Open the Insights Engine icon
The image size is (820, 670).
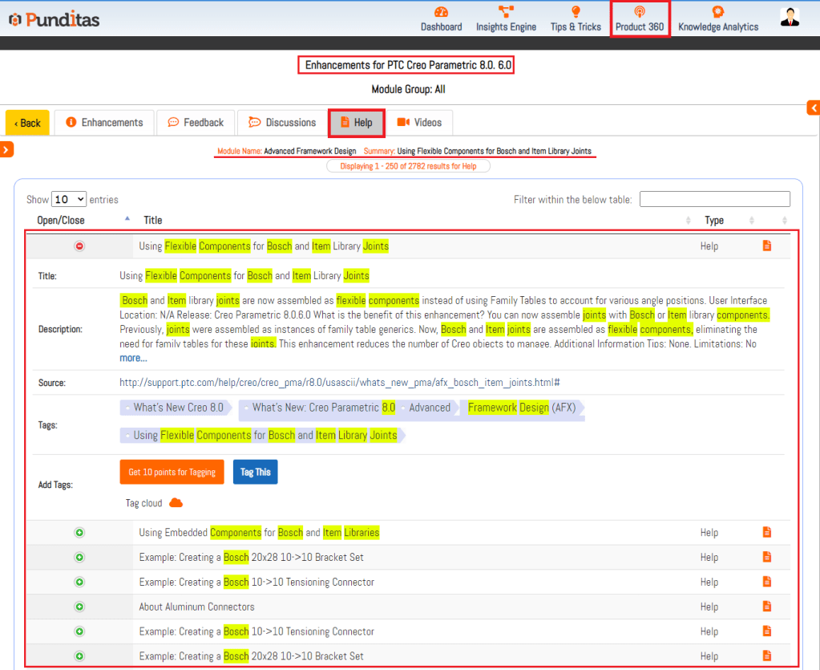(506, 12)
